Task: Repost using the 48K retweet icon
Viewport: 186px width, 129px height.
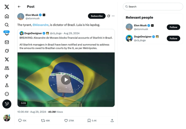Action: 43,120
